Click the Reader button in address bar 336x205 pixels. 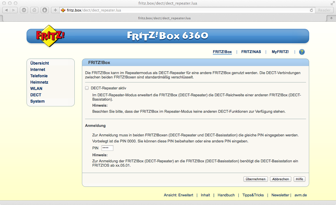pos(324,10)
